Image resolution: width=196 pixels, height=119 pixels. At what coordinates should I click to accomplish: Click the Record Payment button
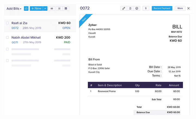[162, 8]
